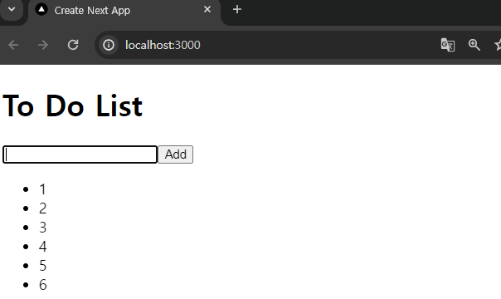Screen dimensions: 501x299
Task: Click the tab favicon of Create Next App
Action: 41,10
